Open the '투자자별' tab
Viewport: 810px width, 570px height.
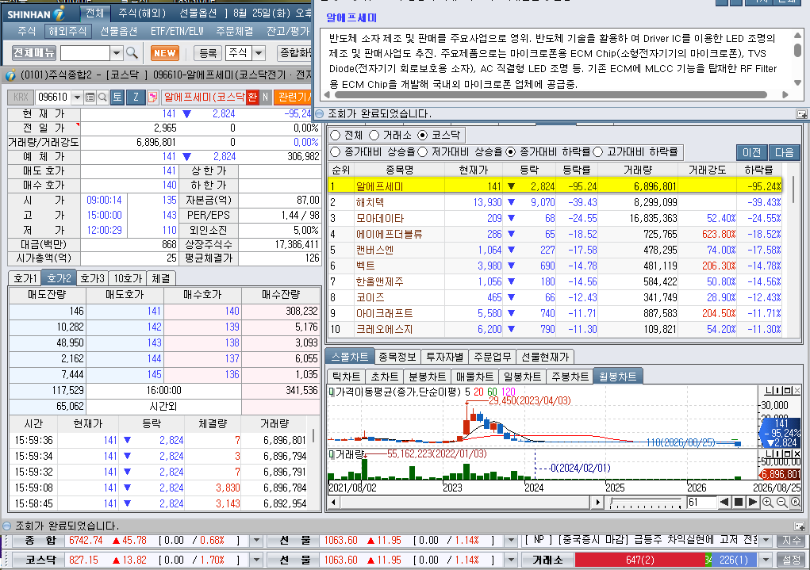coord(445,357)
